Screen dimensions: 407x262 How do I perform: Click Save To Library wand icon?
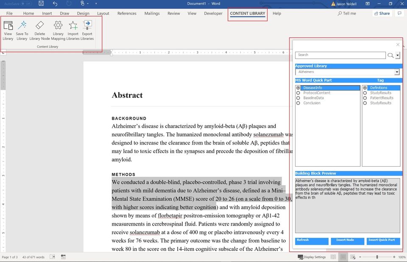pos(22,31)
